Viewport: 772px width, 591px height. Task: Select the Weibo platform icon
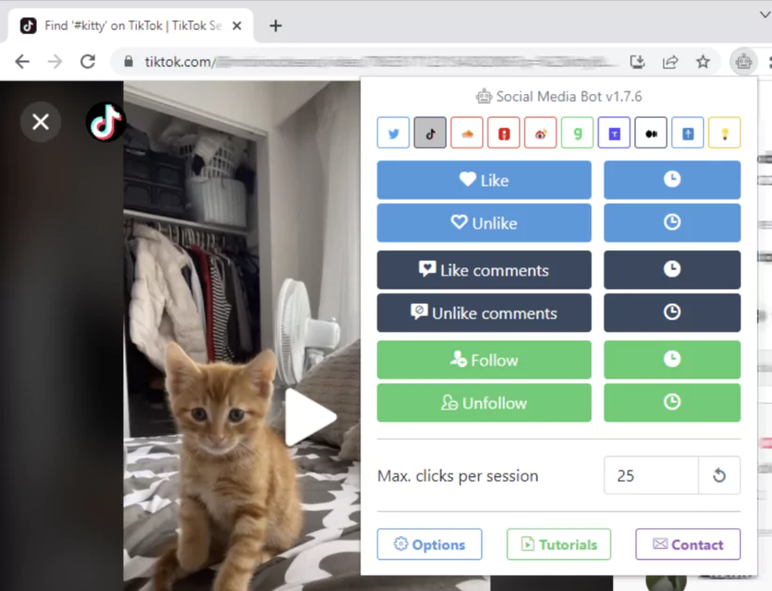point(540,132)
